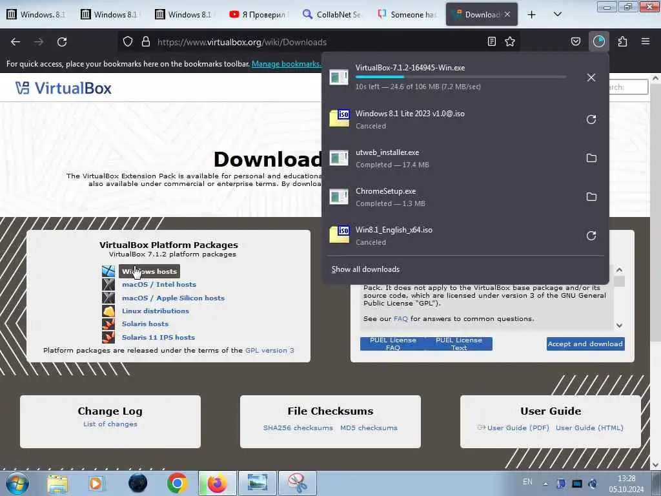The width and height of the screenshot is (661, 496).
Task: Open Snipping Tool taskbar icon
Action: coord(297,483)
